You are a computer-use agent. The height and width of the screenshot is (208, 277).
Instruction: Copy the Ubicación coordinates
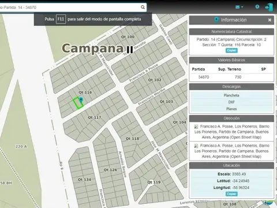pyautogui.click(x=231, y=194)
